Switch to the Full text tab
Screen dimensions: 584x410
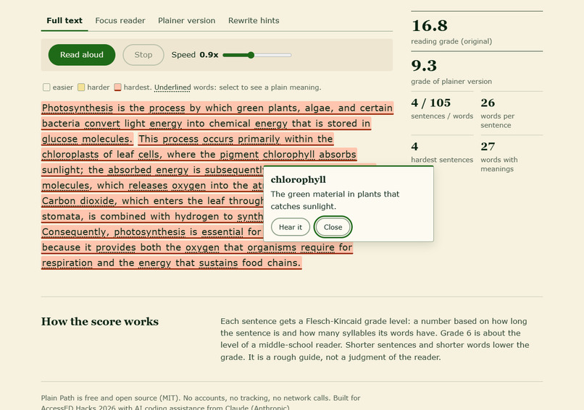coord(64,21)
